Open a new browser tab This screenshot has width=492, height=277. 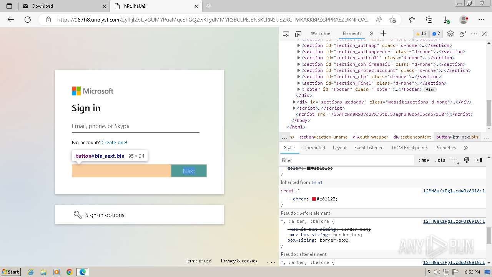click(209, 6)
